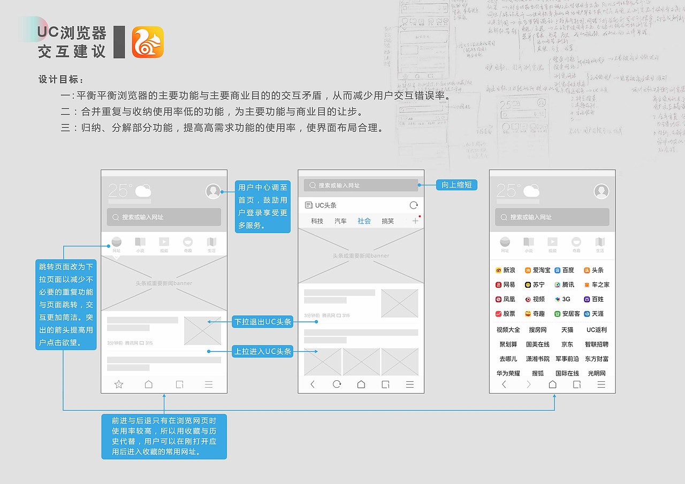Open the 东方财富 text link
The height and width of the screenshot is (484, 685).
coord(596,359)
